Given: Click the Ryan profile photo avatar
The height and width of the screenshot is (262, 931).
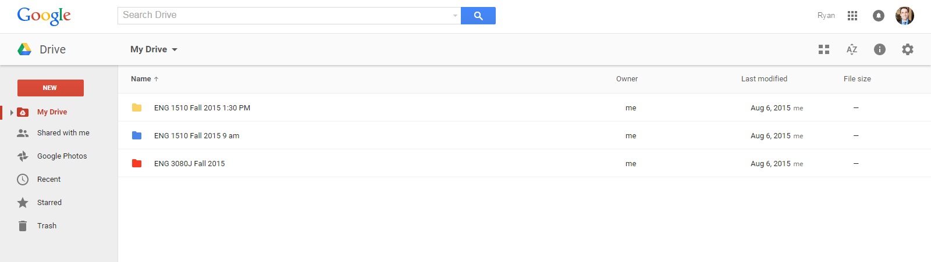Looking at the screenshot, I should (905, 16).
